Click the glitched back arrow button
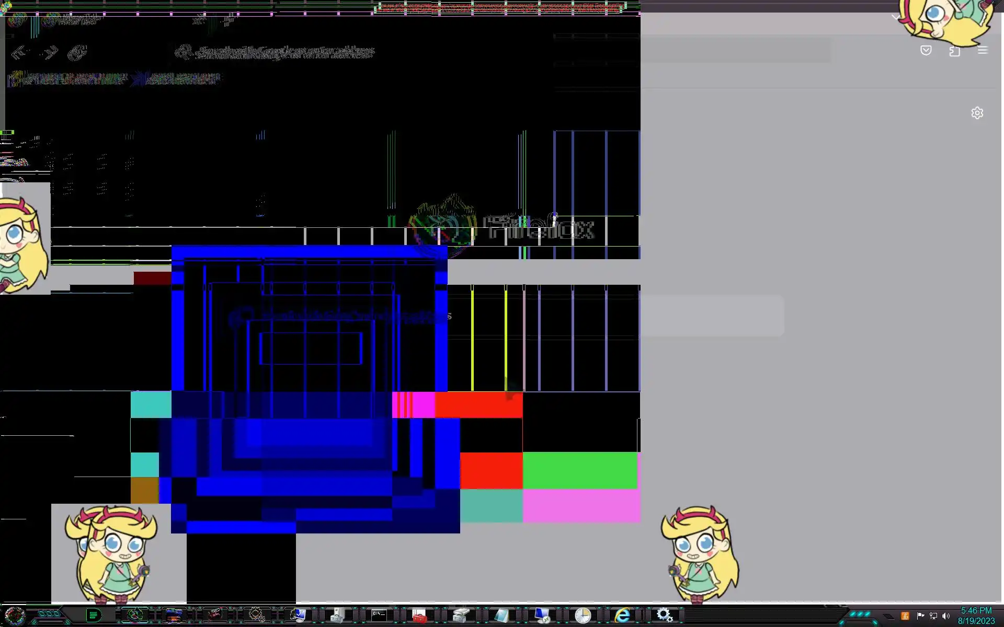1004x627 pixels. [x=19, y=53]
